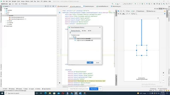Open activity_main.xml editor tab
The height and width of the screenshot is (95, 170).
point(63,6)
